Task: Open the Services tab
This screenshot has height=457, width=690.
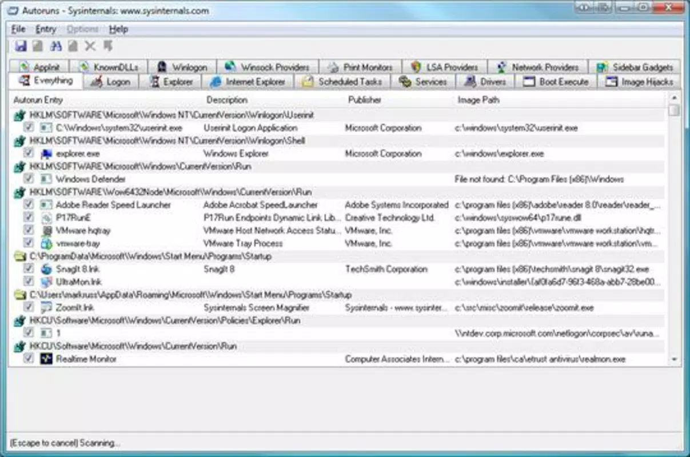Action: [424, 82]
